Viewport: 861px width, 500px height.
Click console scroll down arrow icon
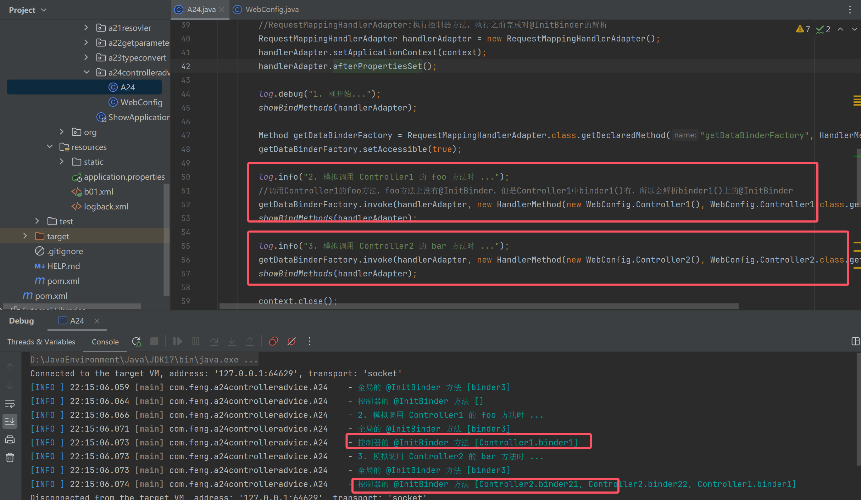10,385
